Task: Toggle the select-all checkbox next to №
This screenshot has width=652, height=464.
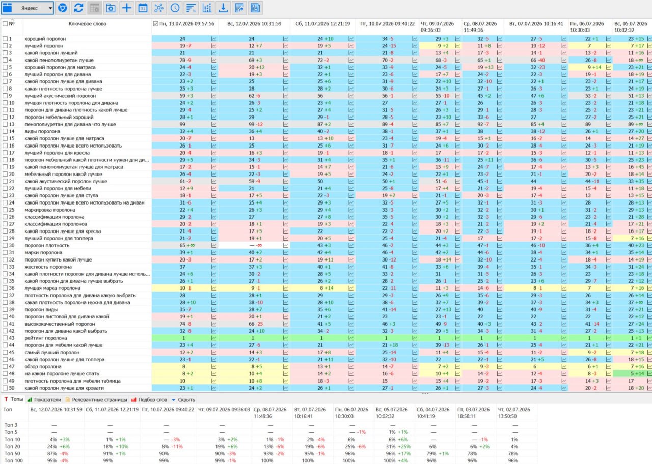Action: pos(5,23)
